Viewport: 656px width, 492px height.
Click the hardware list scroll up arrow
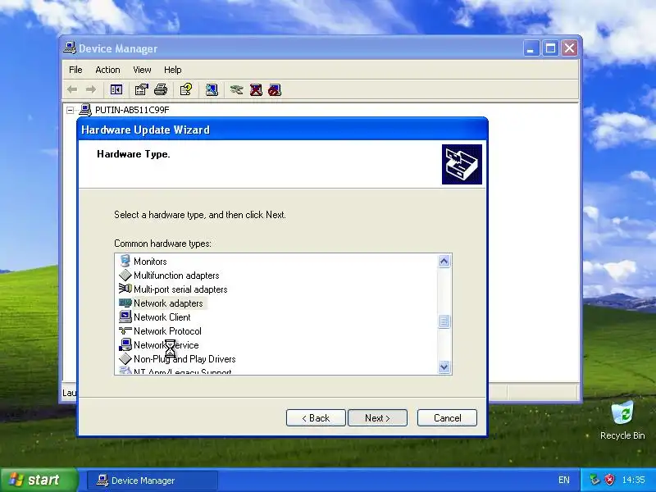pos(444,262)
